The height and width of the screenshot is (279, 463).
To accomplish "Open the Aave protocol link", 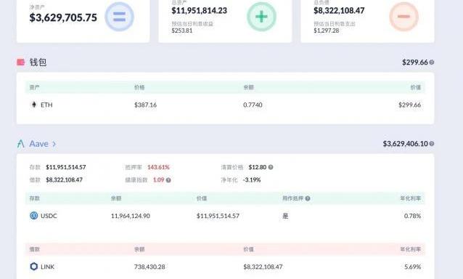I will pyautogui.click(x=38, y=144).
